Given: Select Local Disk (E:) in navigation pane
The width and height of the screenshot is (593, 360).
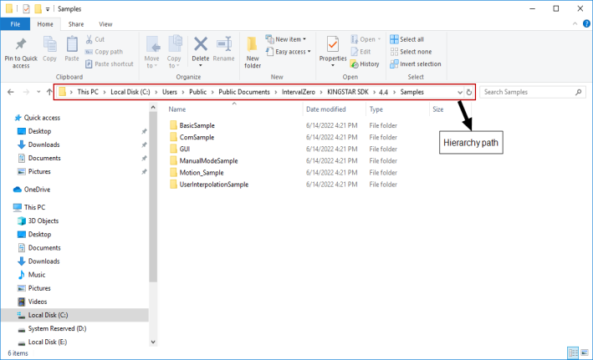Looking at the screenshot, I should tap(49, 342).
